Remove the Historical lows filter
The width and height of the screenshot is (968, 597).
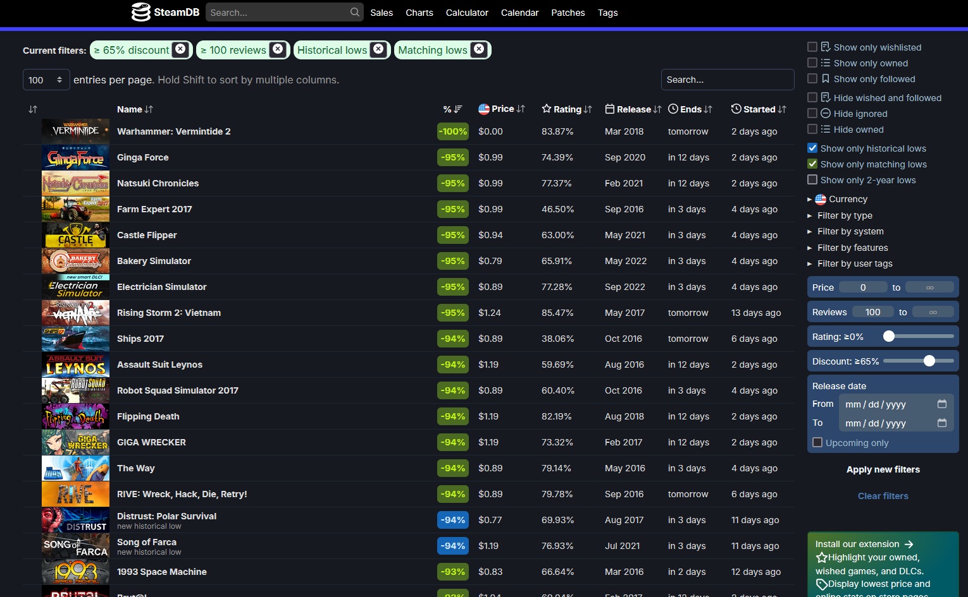[x=378, y=49]
